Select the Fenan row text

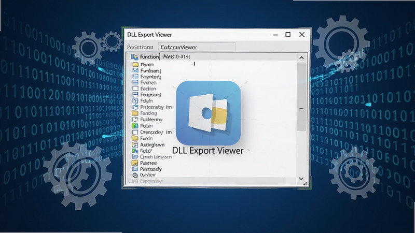[147, 64]
